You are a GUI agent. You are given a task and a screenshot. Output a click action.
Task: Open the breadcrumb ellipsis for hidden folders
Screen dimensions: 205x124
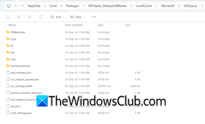click(x=22, y=6)
